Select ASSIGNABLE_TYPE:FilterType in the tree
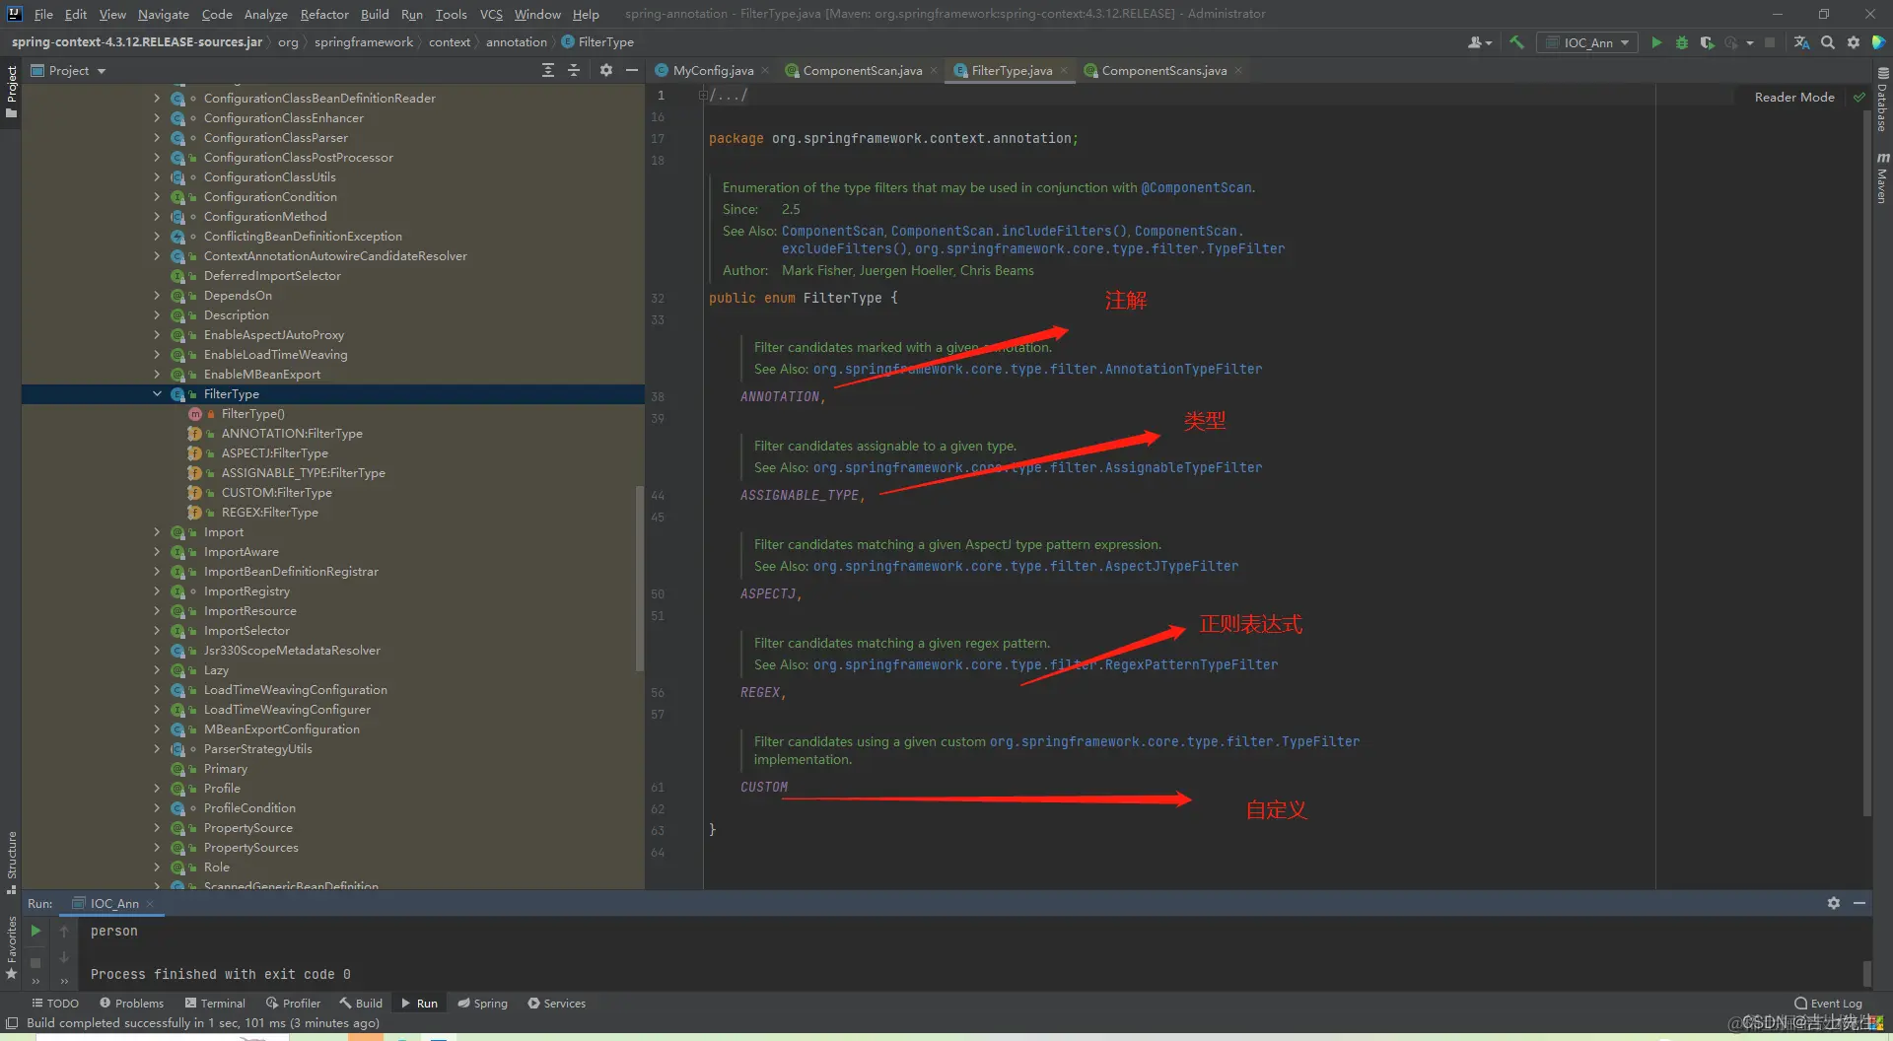The image size is (1893, 1041). [304, 472]
